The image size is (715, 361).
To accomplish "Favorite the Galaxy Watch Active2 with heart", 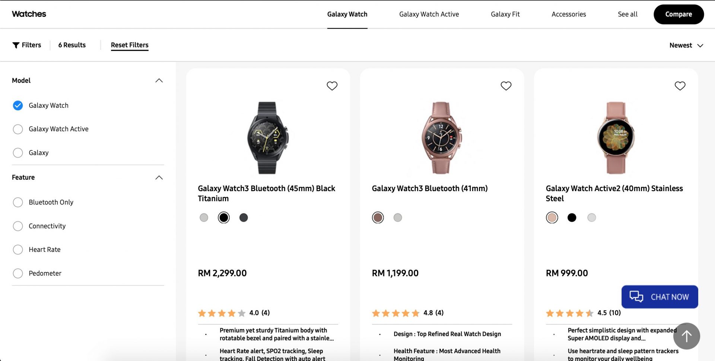I will click(680, 86).
